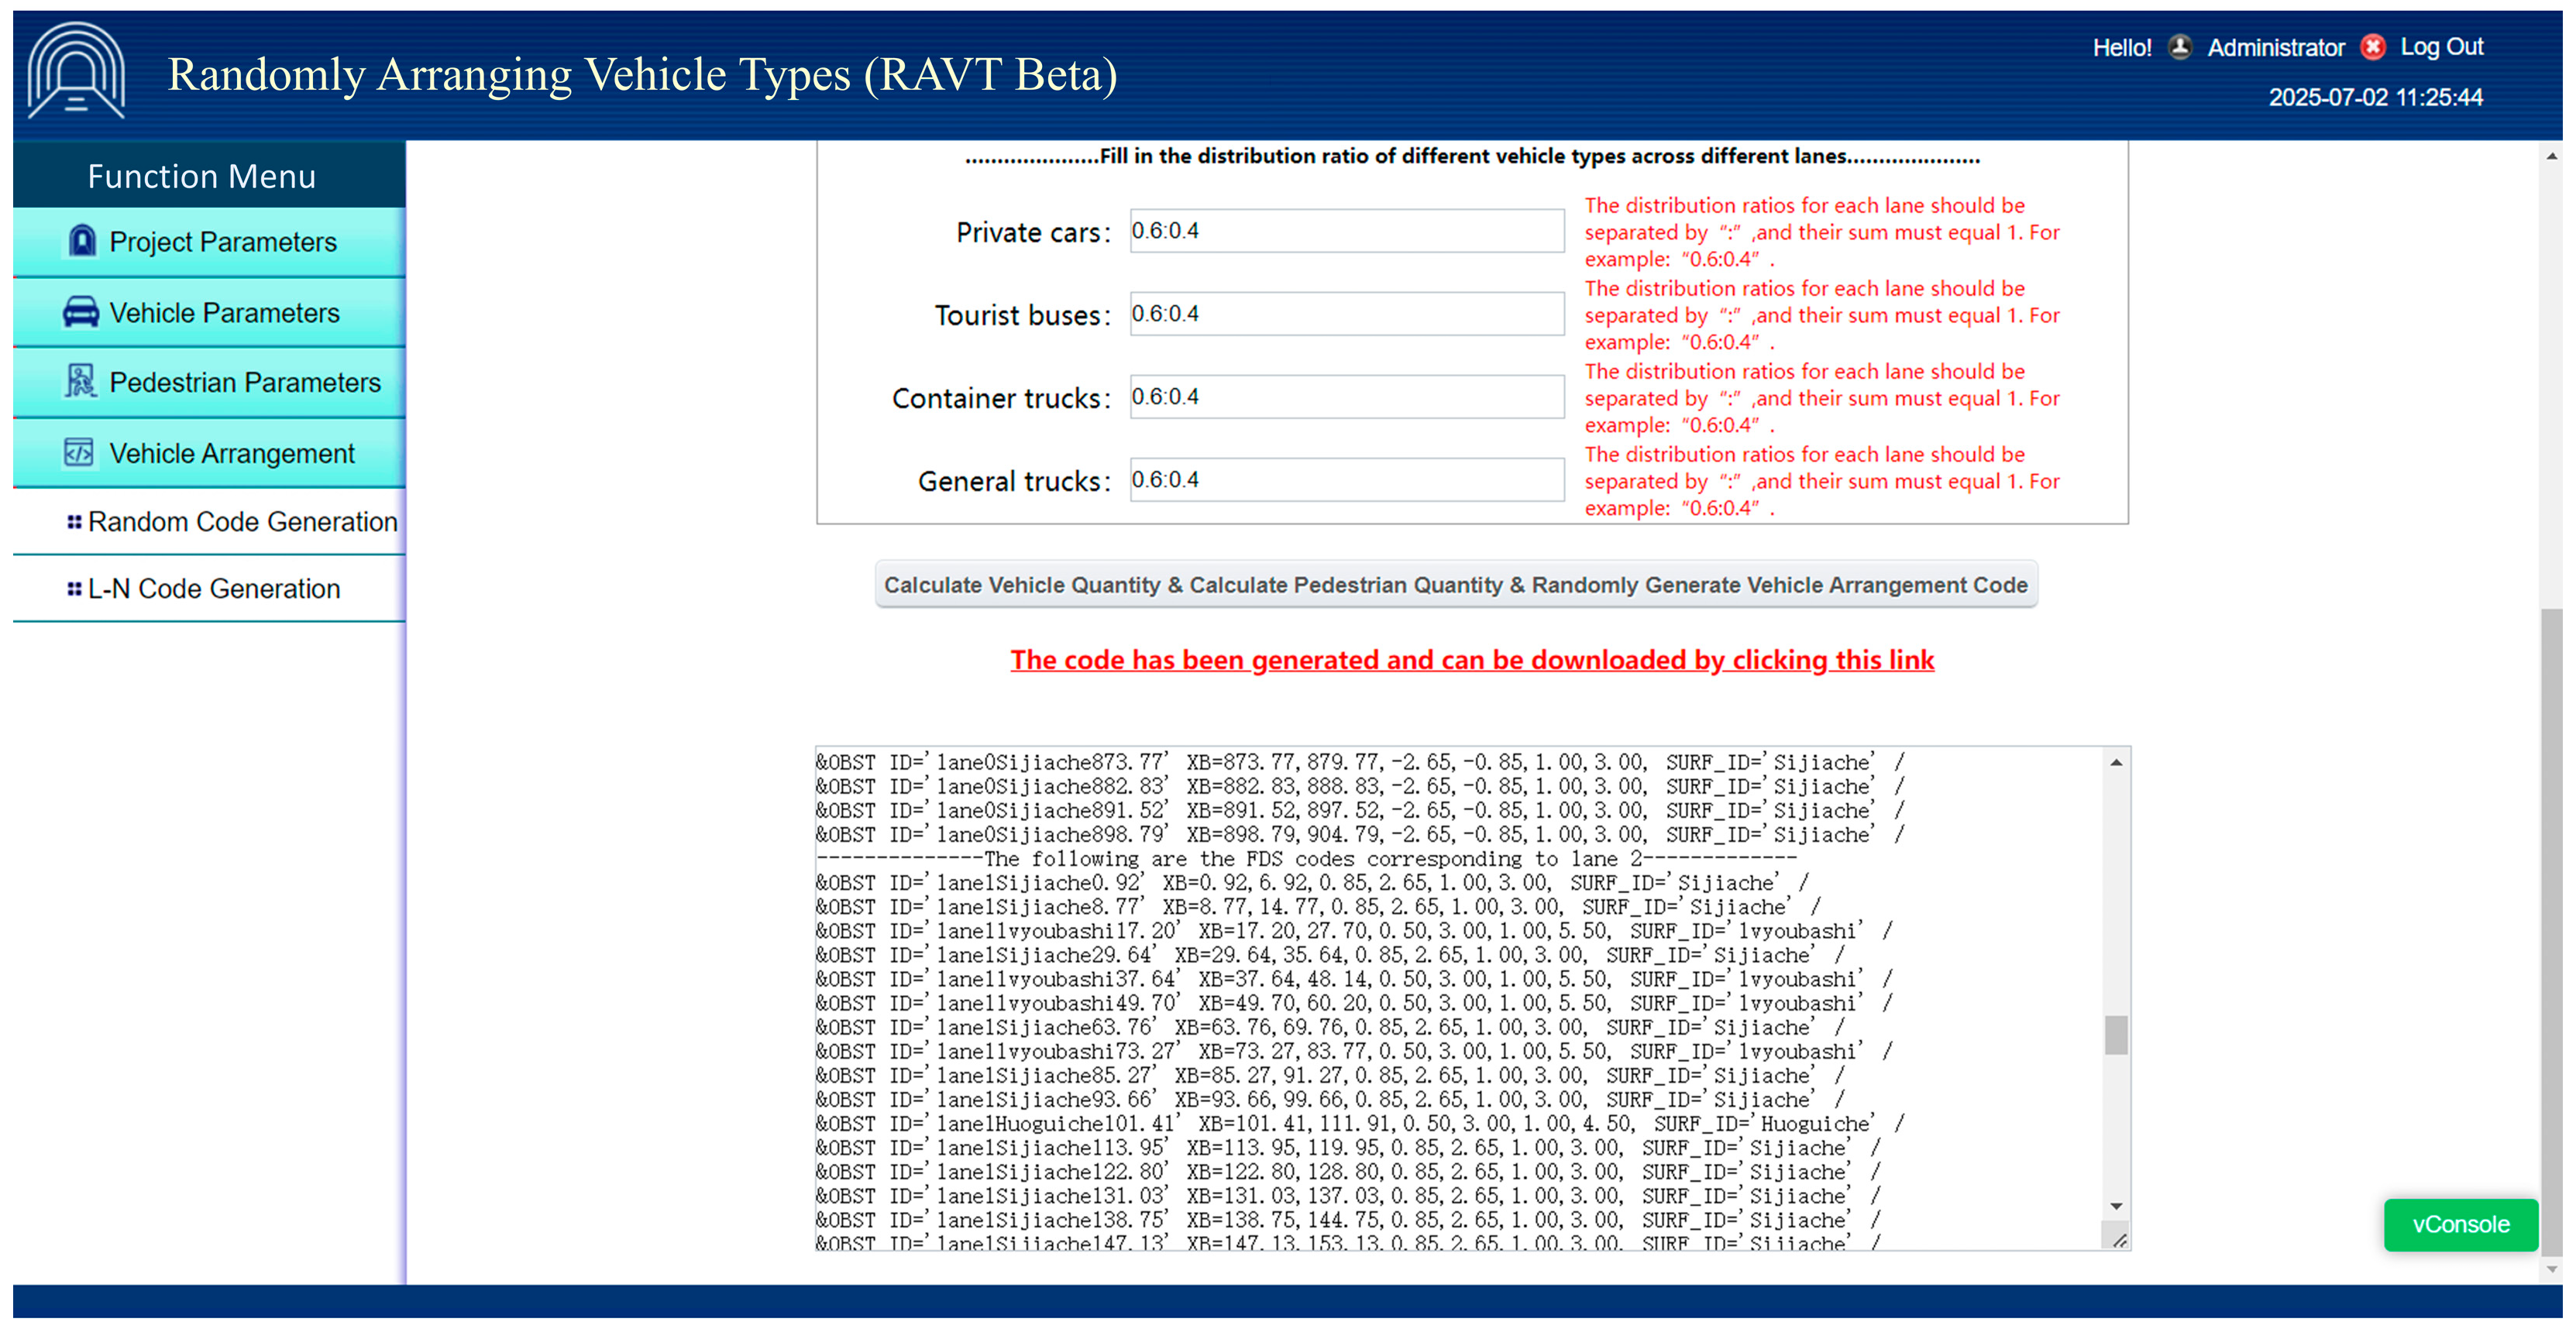The image size is (2576, 1329).
Task: Open the Vehicle Arrangement menu
Action: pos(209,453)
